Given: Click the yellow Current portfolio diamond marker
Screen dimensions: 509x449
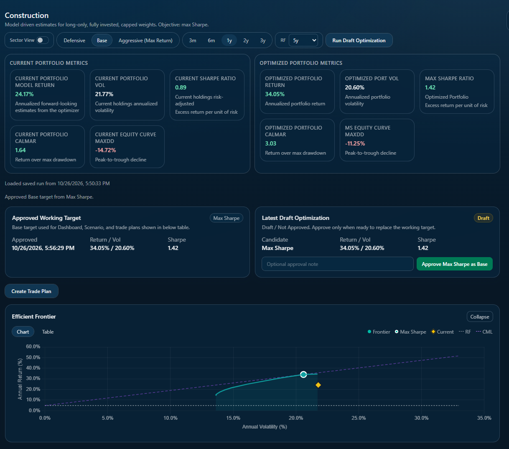Looking at the screenshot, I should click(x=318, y=385).
